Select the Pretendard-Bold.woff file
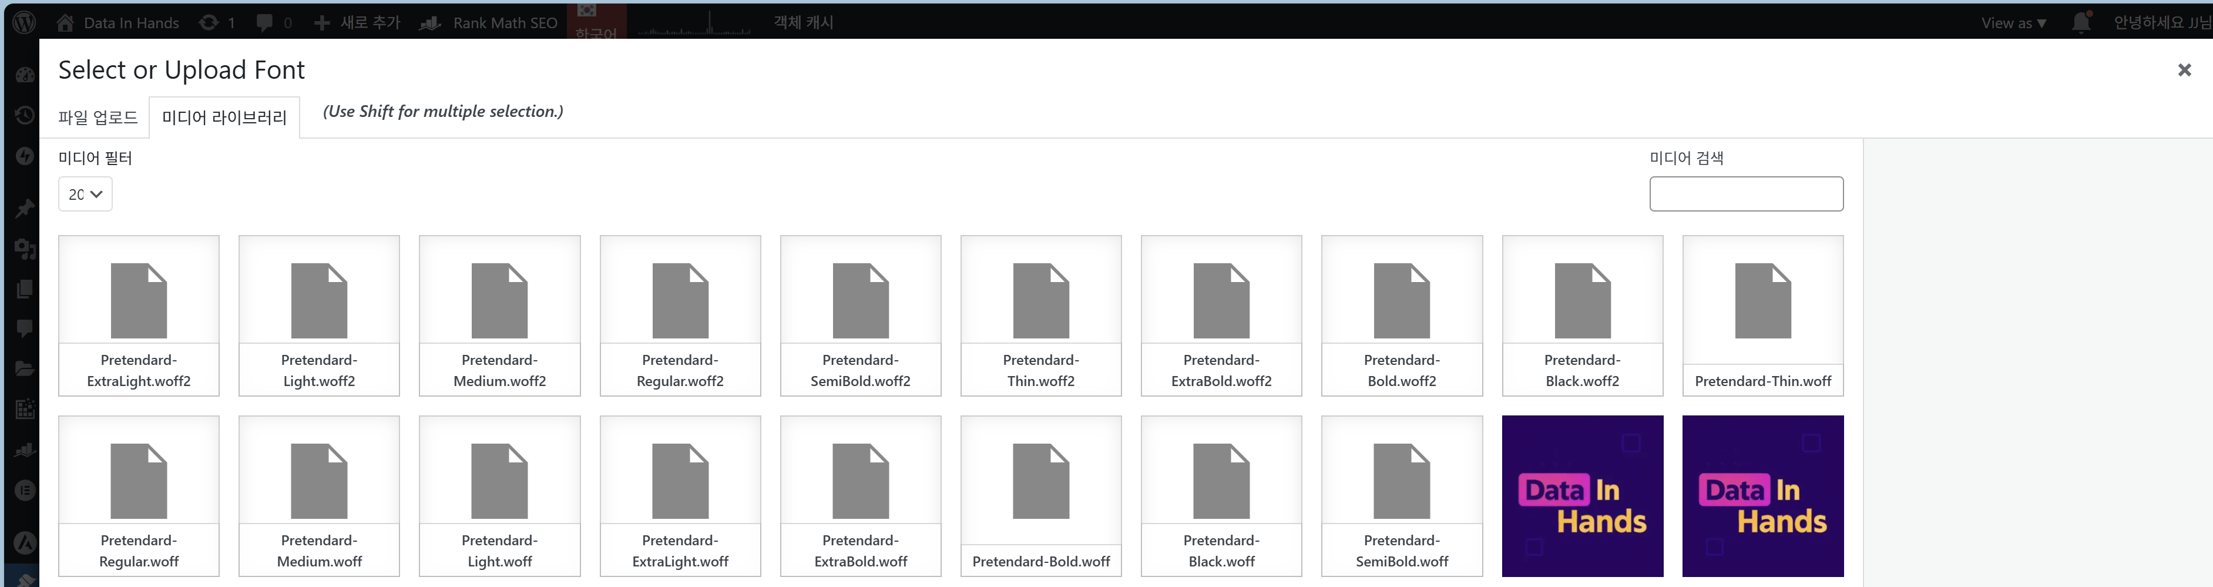This screenshot has width=2213, height=587. click(1040, 496)
